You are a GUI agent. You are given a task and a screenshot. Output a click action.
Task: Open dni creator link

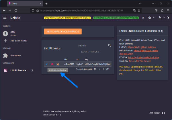[149, 61]
